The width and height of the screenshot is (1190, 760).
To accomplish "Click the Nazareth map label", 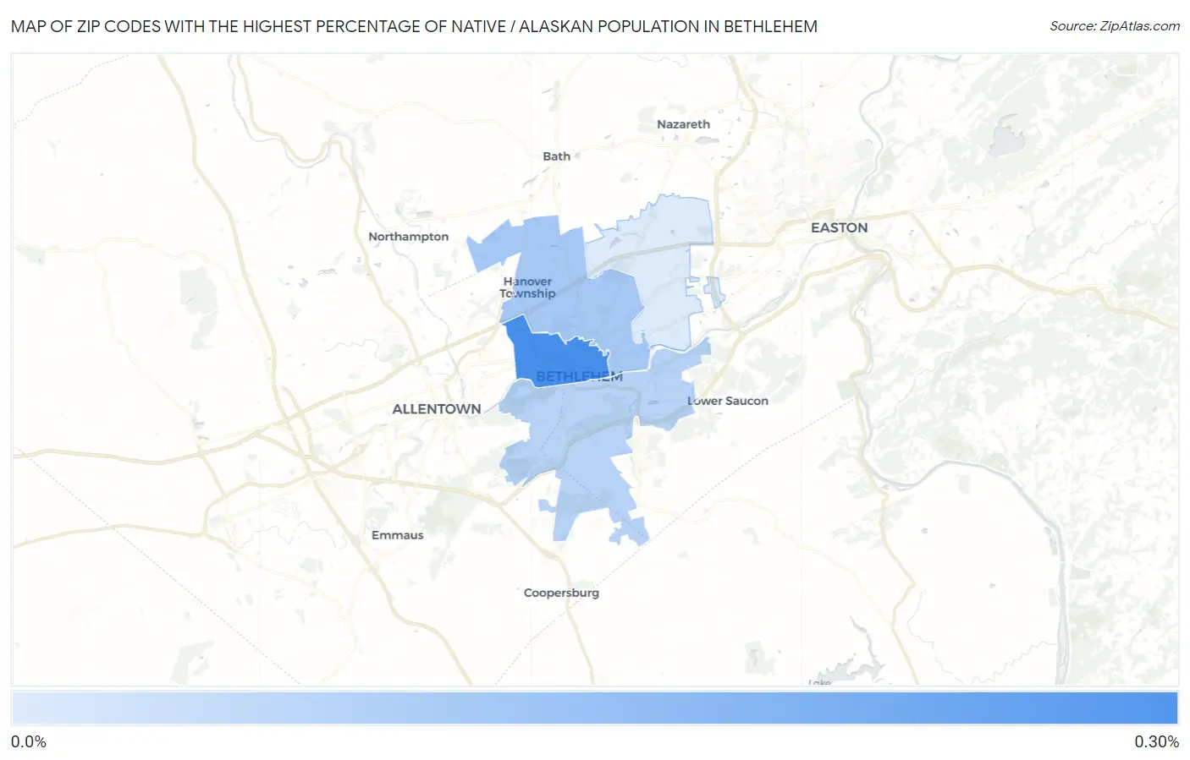I will 683,124.
